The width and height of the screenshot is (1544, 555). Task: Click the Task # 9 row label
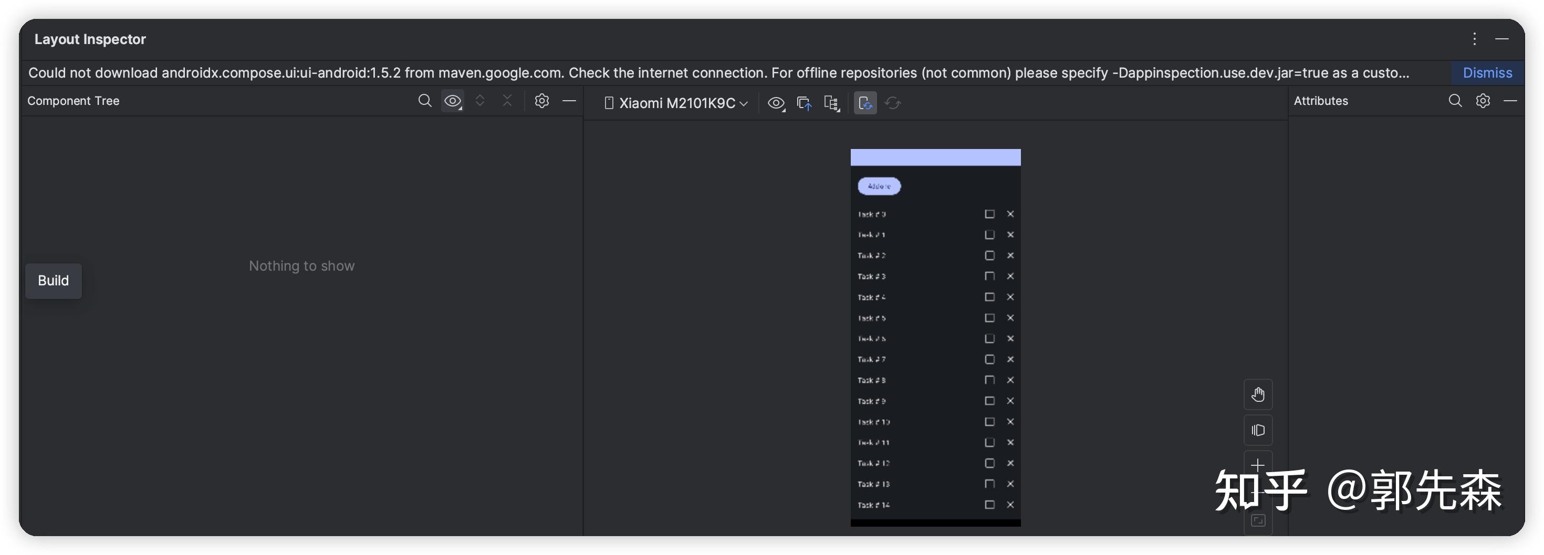(871, 401)
